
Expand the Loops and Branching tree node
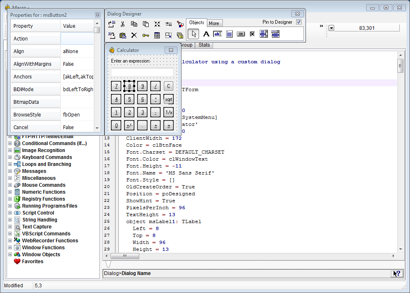[x=10, y=164]
